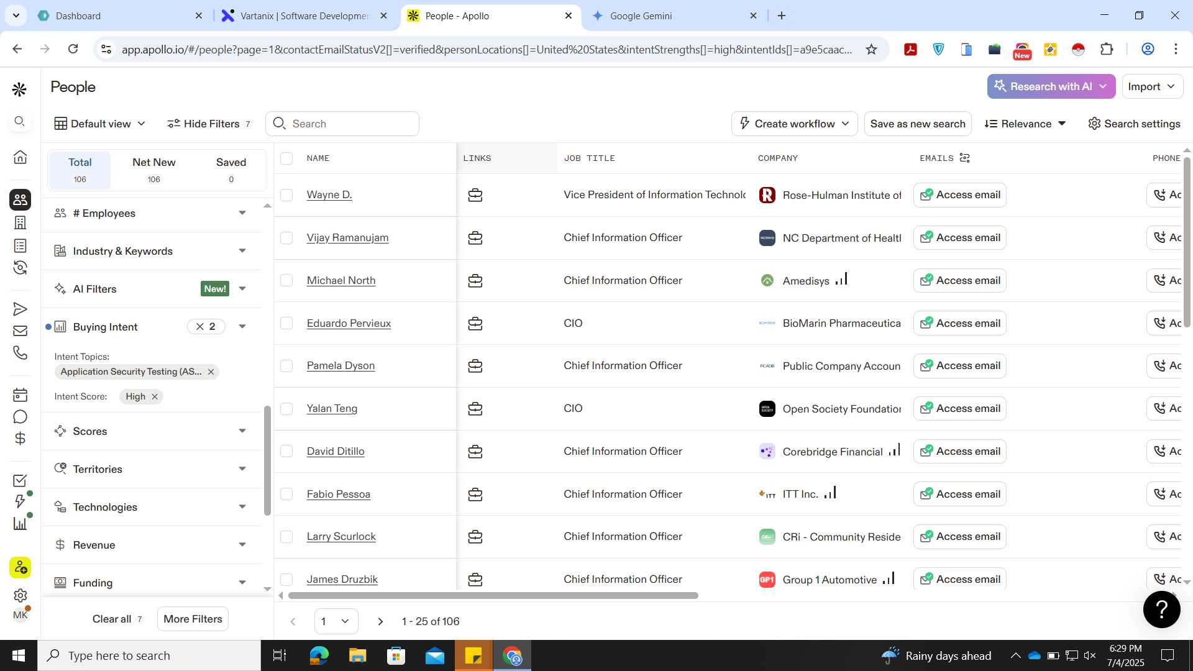The image size is (1193, 671).
Task: Click the sidebar search magnifier icon
Action: point(20,121)
